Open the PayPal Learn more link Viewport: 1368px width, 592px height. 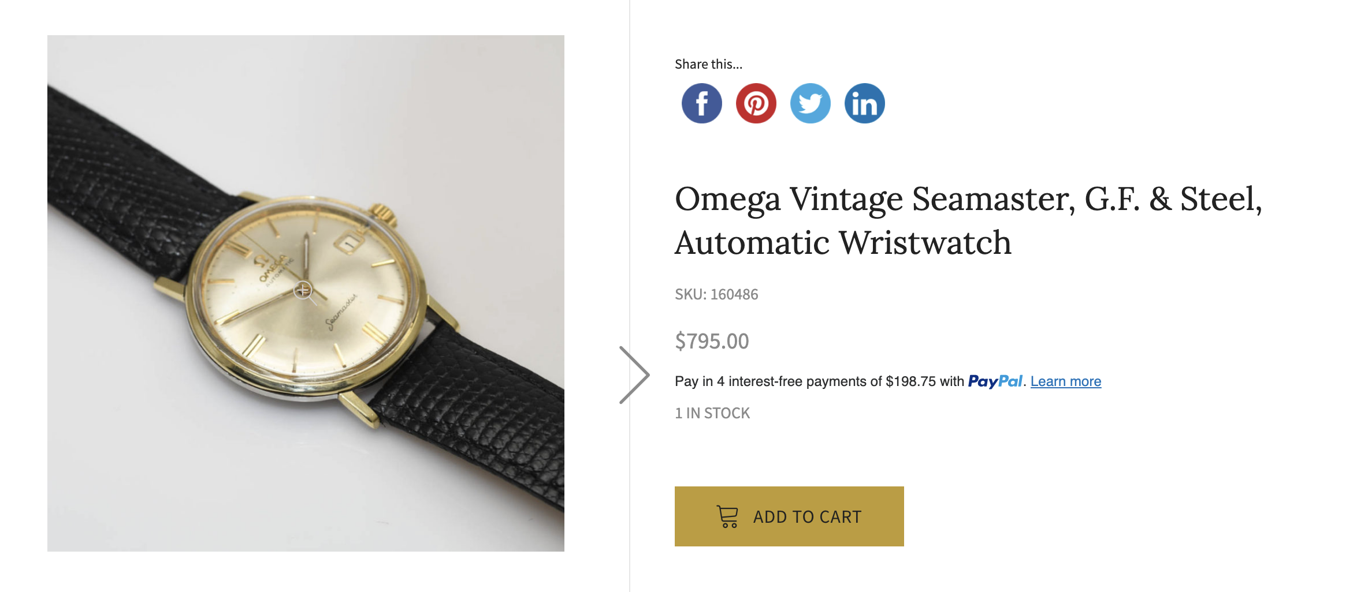[1065, 381]
